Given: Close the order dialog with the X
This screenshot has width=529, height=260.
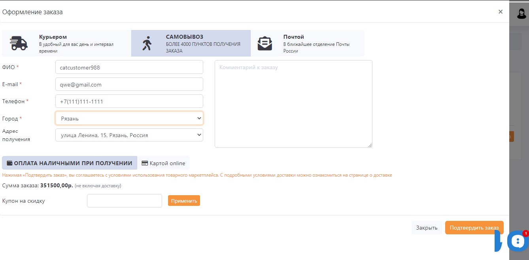Looking at the screenshot, I should [501, 12].
